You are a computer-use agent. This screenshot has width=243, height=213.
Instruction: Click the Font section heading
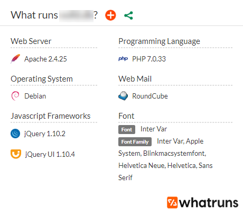[x=126, y=116]
